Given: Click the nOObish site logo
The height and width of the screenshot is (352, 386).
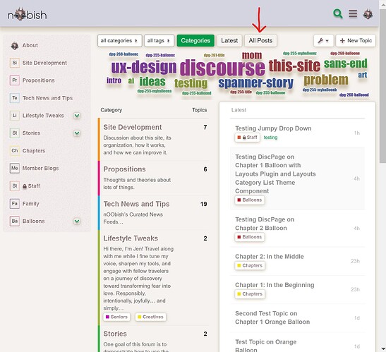Looking at the screenshot, I should 27,15.
